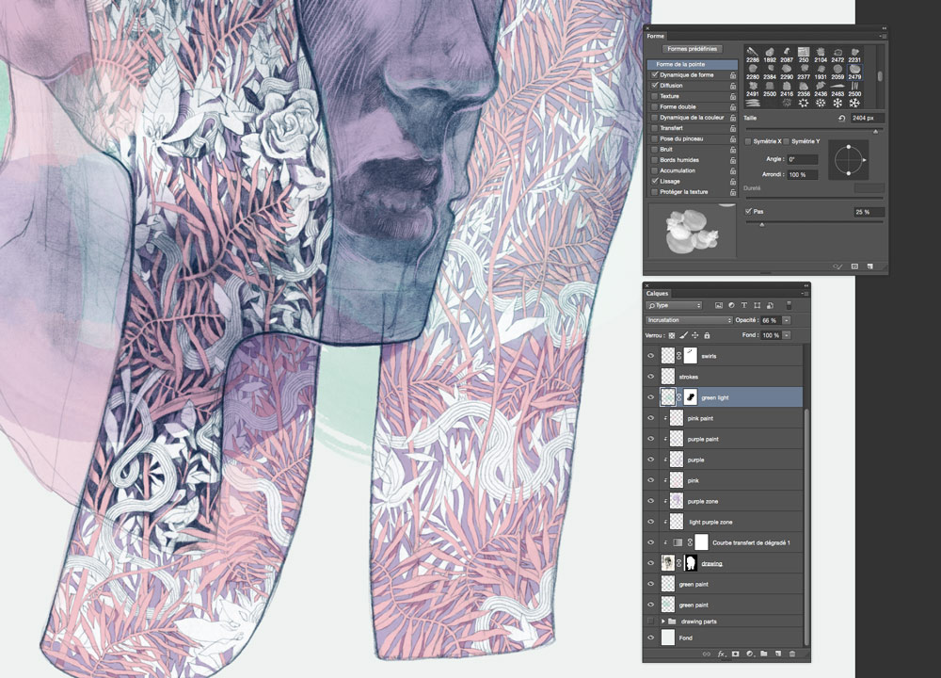The height and width of the screenshot is (678, 941).
Task: Lock transparent pixels in Calques panel
Action: pos(672,335)
